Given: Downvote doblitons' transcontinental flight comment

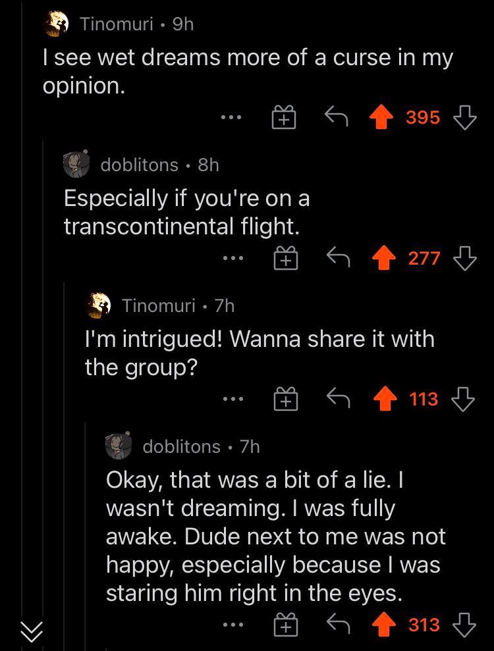Looking at the screenshot, I should coord(465,259).
